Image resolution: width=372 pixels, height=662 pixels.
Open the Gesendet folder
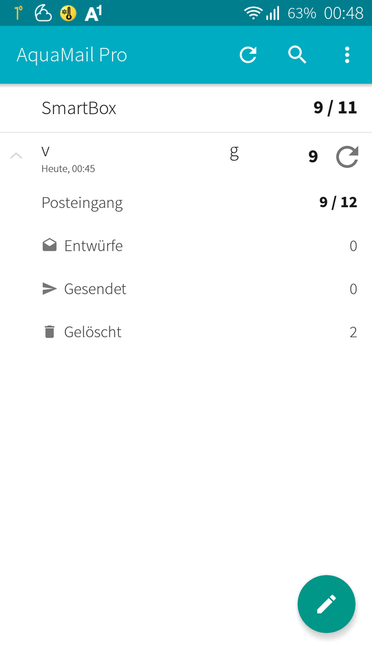(x=186, y=289)
